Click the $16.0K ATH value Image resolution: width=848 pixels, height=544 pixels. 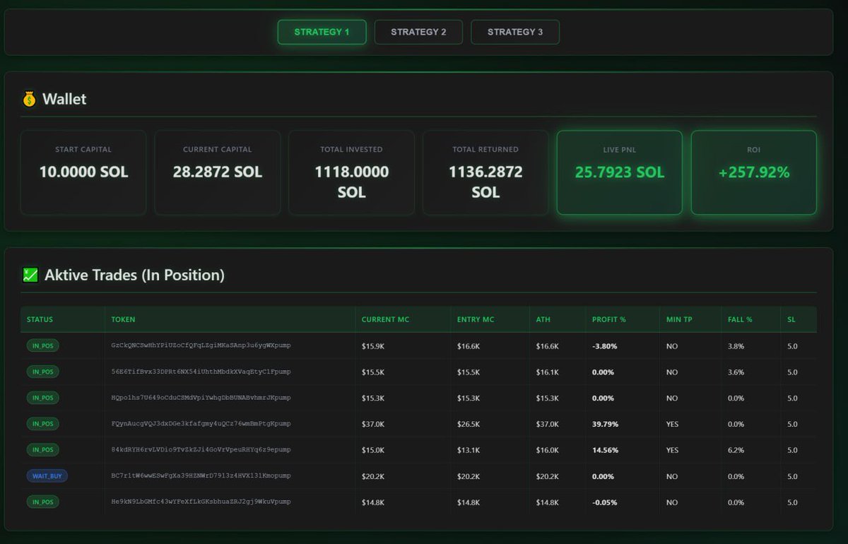pyautogui.click(x=547, y=451)
